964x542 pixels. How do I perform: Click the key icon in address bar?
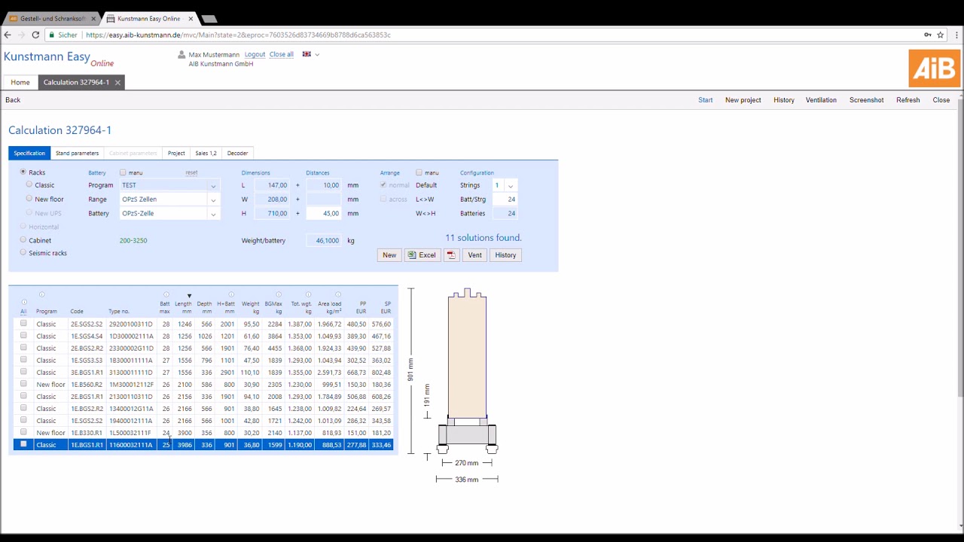pos(927,35)
